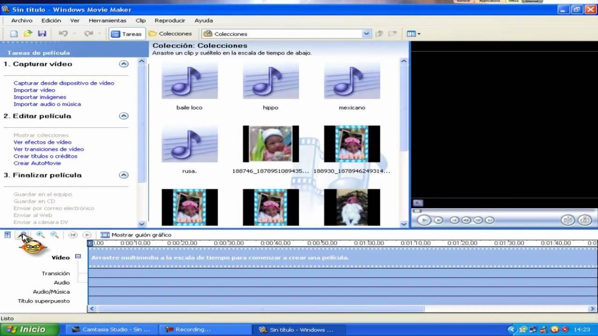Click the Next Frame monitor button
598x336 pixels.
coord(478,220)
